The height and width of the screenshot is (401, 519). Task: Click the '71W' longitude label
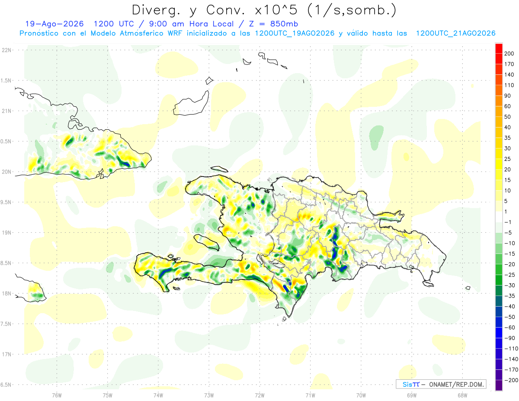[x=310, y=395]
